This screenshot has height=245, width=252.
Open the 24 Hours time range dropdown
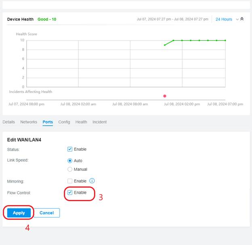[x=224, y=19]
